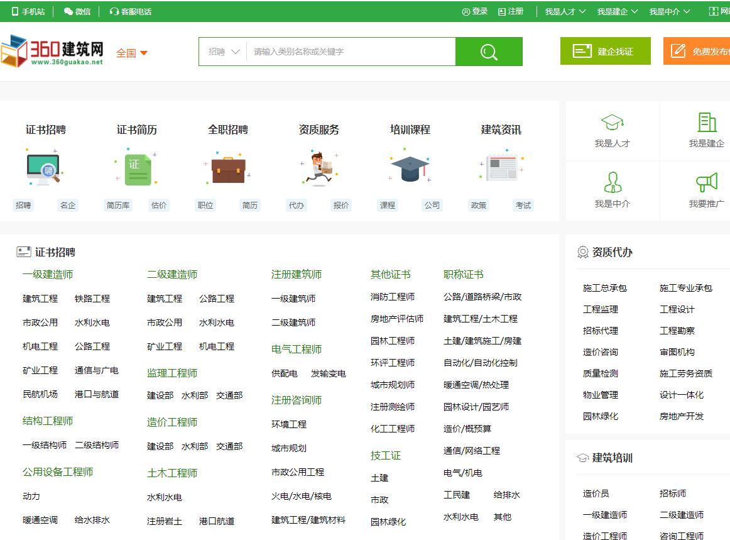Image resolution: width=730 pixels, height=540 pixels.
Task: Select the 我是建企 building icon
Action: point(707,122)
